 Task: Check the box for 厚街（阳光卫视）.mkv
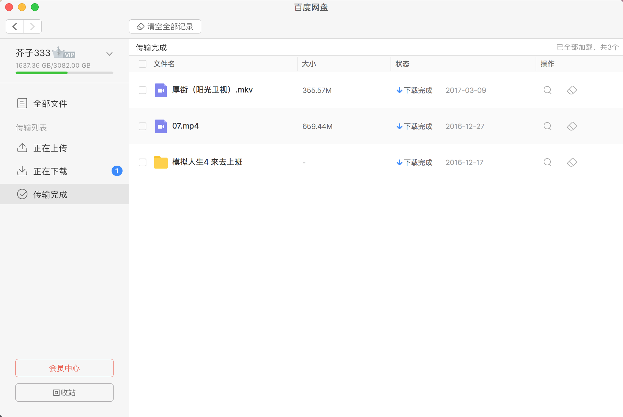pos(143,90)
